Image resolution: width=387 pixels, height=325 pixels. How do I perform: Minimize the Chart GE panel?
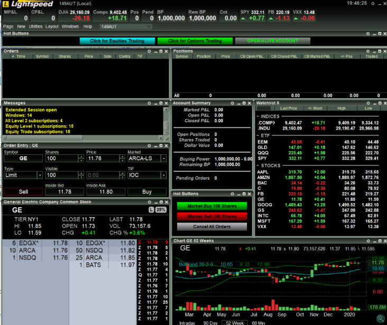(374, 241)
